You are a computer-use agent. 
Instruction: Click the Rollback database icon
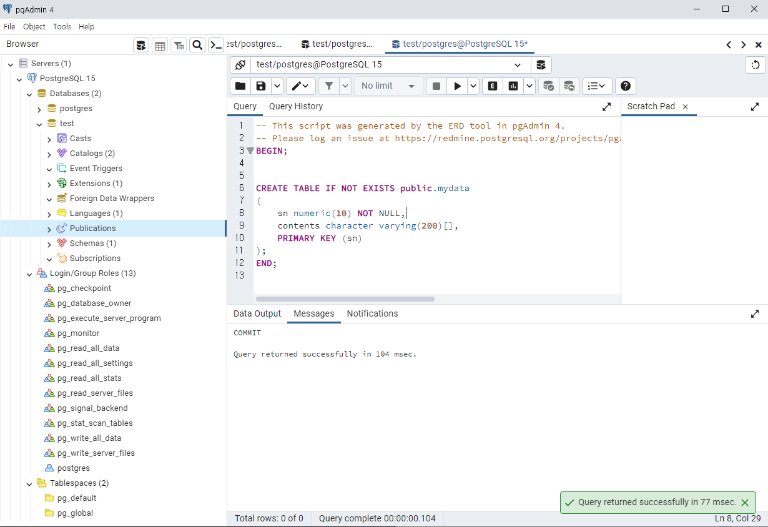tap(569, 86)
